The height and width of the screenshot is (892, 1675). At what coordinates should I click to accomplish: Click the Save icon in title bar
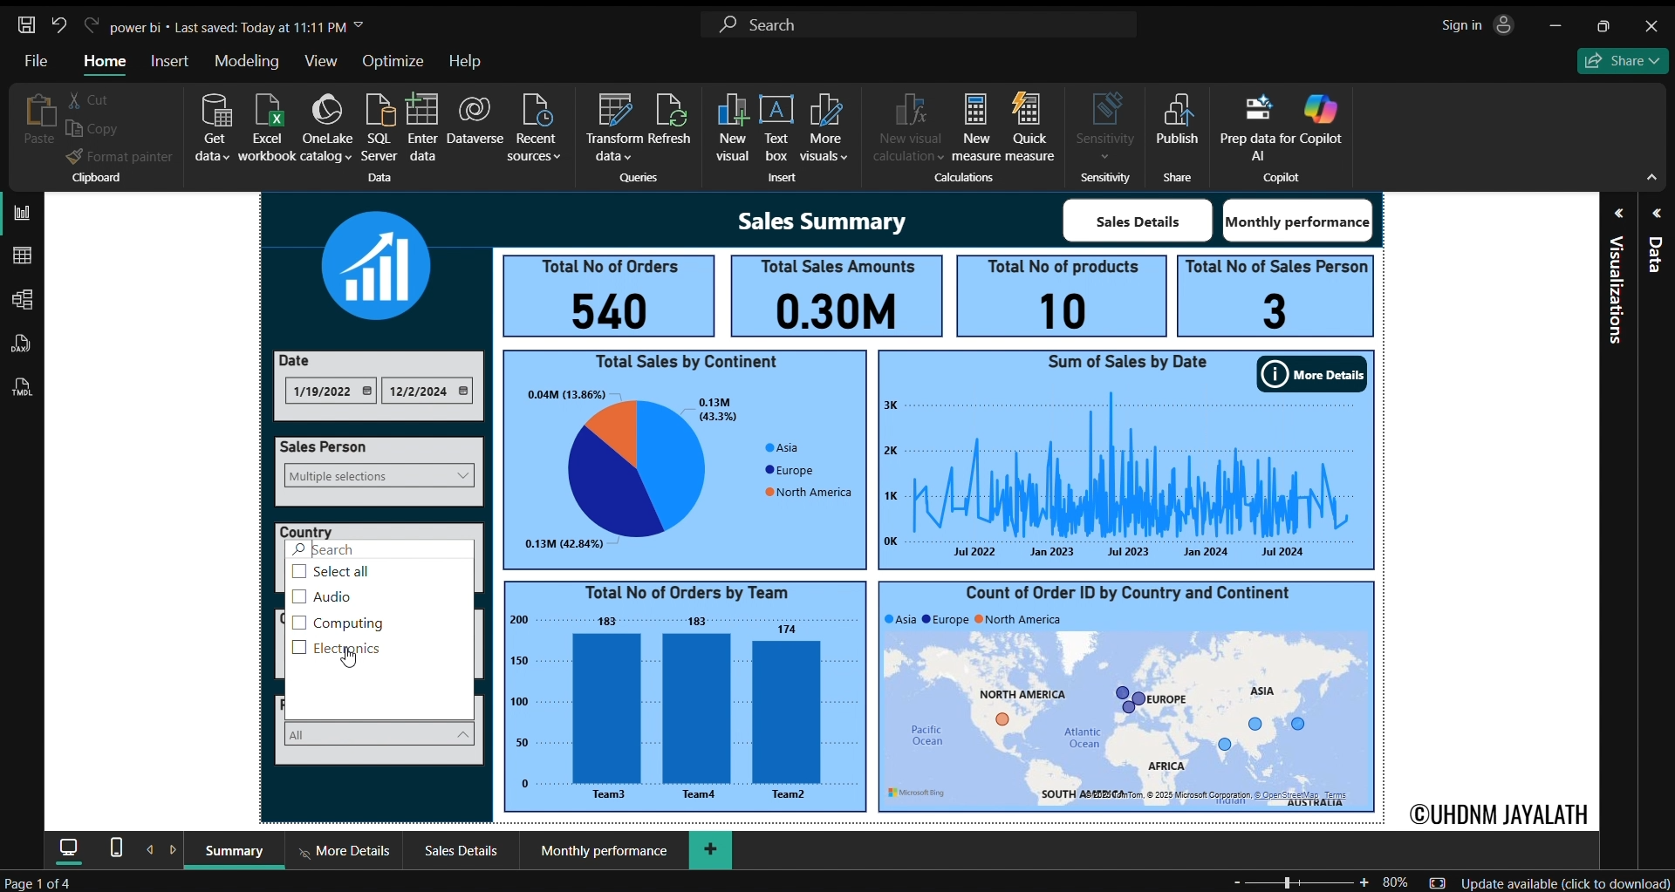[27, 25]
